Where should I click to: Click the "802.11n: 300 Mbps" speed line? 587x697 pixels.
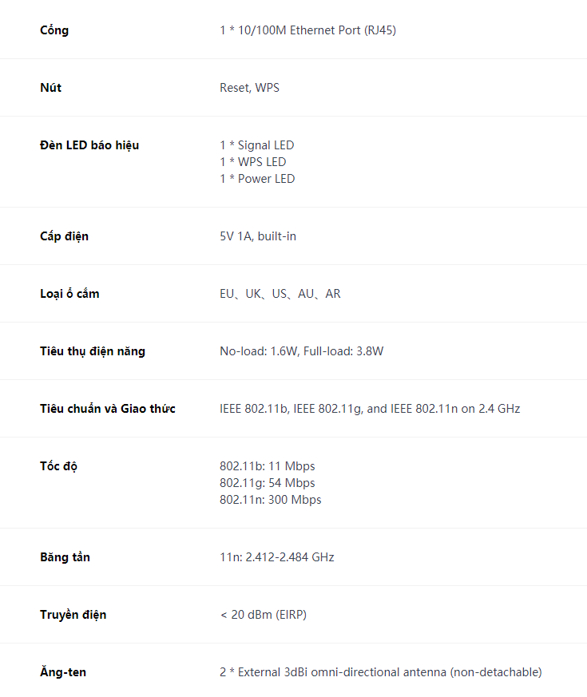[270, 500]
